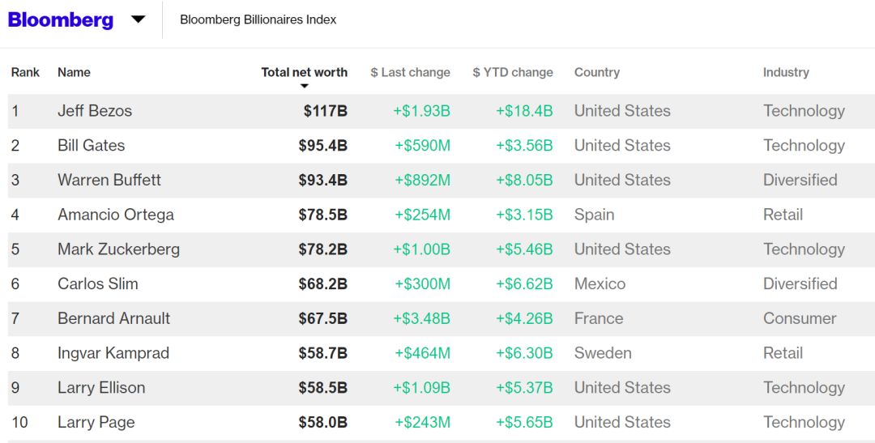
Task: Click the sort arrow under Total net worth
Action: tap(304, 86)
